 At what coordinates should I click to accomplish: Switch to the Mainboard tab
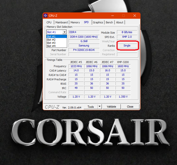click(61, 22)
